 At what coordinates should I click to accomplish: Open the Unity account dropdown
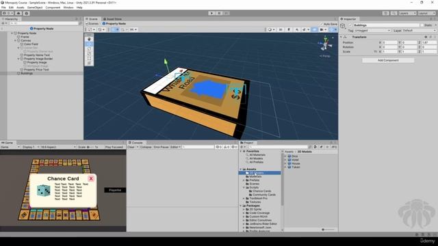pyautogui.click(x=8, y=13)
